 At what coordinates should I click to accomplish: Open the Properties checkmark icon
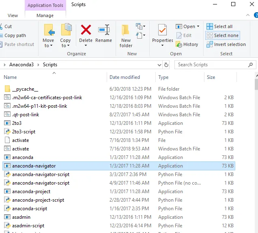[162, 30]
